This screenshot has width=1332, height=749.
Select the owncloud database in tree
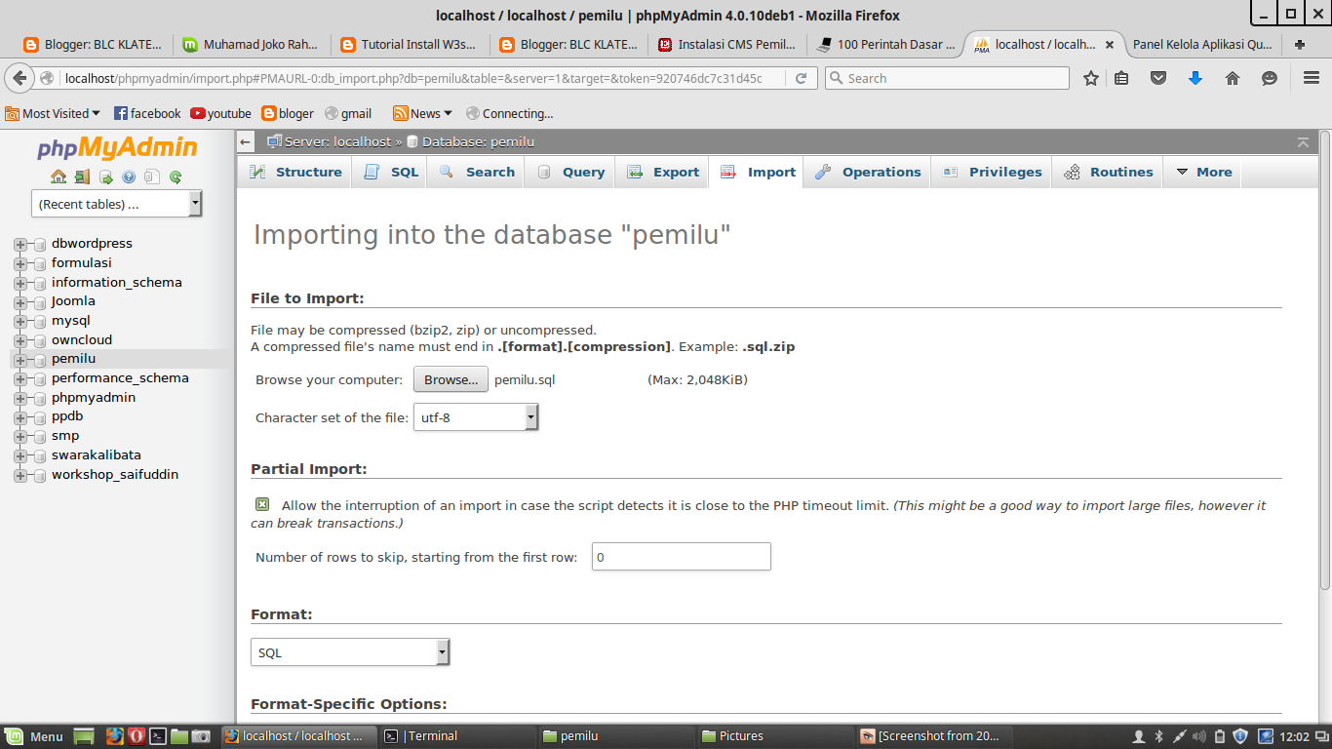[82, 339]
